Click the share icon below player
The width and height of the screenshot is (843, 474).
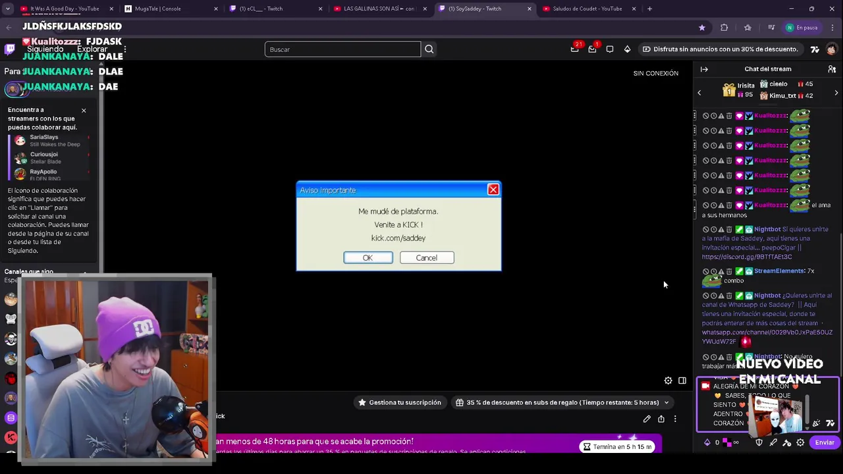click(661, 419)
